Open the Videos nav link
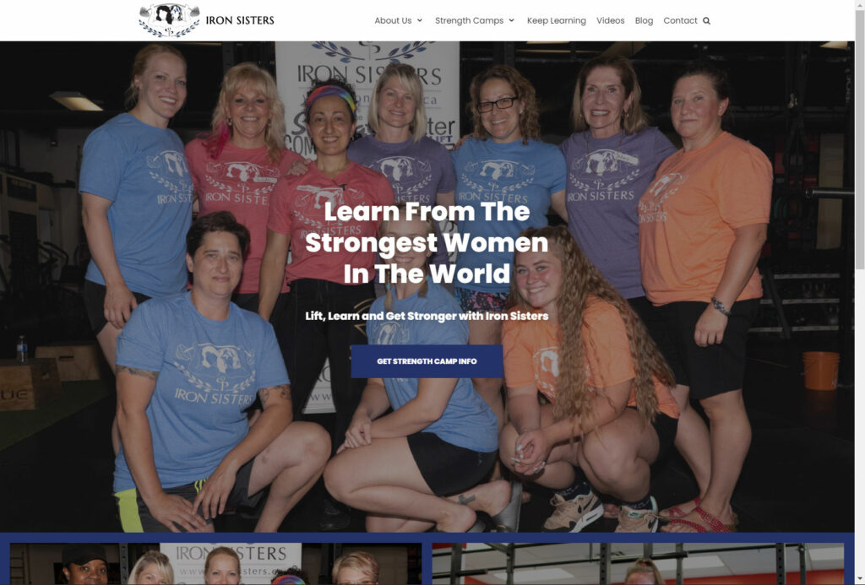This screenshot has width=865, height=585. click(610, 20)
